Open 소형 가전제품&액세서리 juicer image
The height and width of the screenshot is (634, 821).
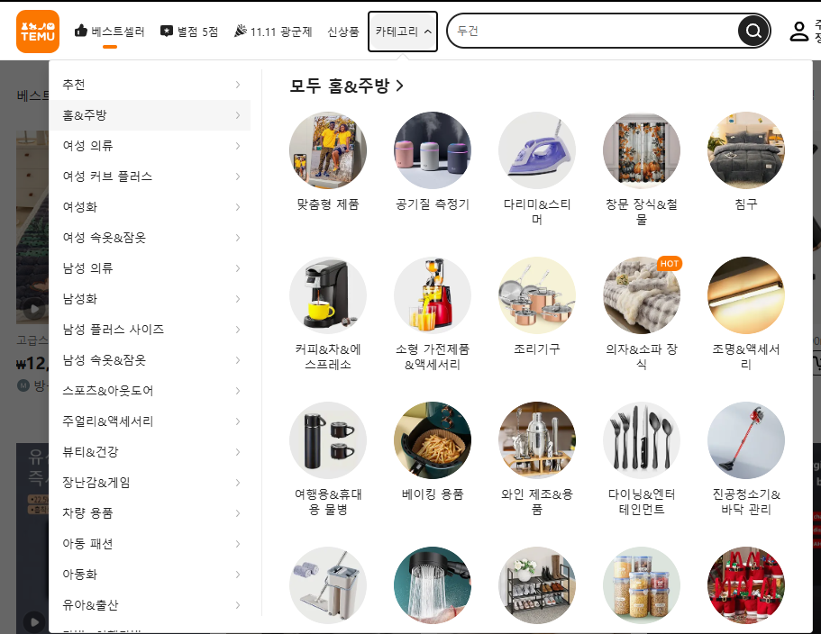(433, 295)
